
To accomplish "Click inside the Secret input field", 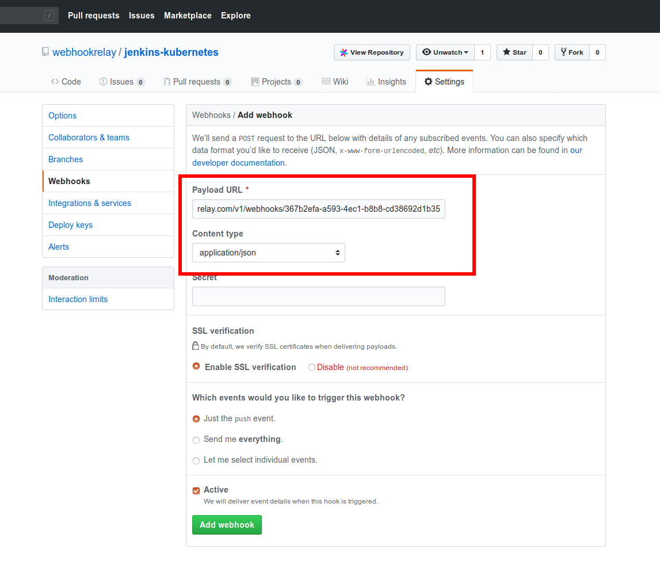I will (x=318, y=295).
